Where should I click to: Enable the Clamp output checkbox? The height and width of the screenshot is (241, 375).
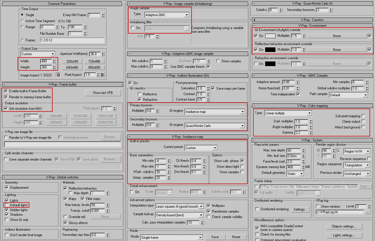(x=363, y=122)
